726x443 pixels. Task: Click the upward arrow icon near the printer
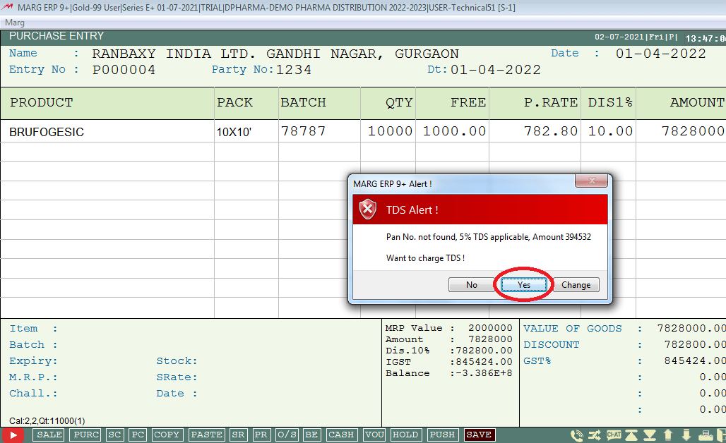[x=668, y=435]
